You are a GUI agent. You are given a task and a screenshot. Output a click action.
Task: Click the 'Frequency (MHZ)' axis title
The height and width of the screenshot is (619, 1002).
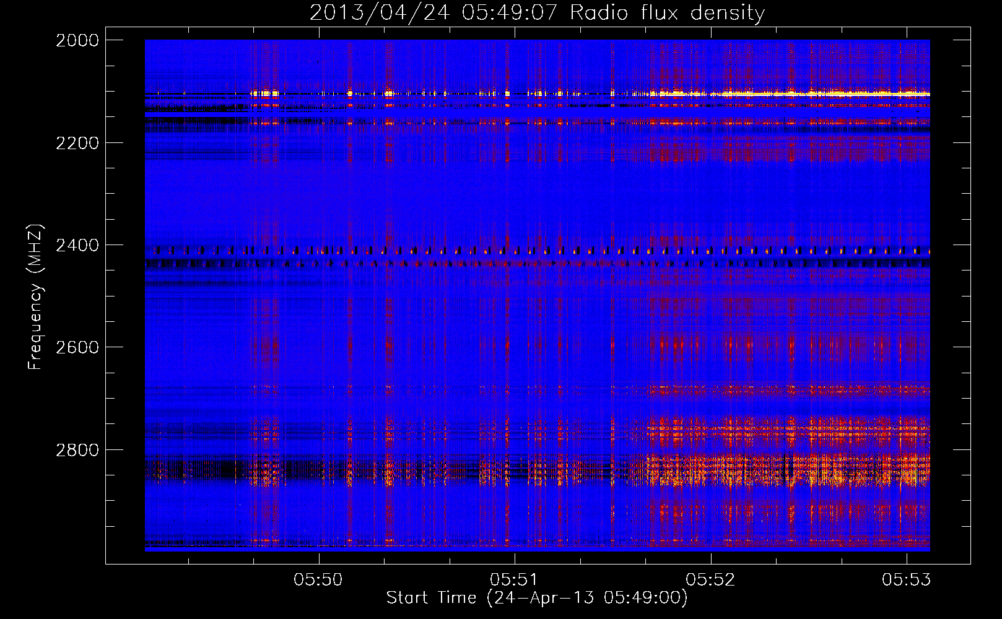[36, 297]
